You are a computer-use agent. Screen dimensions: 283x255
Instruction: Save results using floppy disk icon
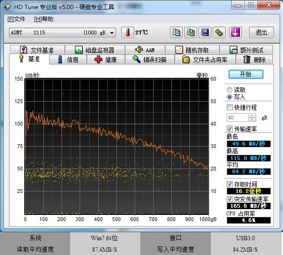point(205,32)
